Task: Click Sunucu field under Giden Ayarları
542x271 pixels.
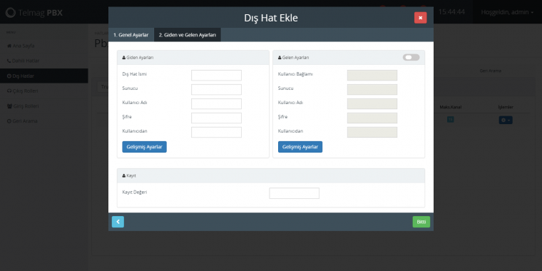Action: click(216, 90)
